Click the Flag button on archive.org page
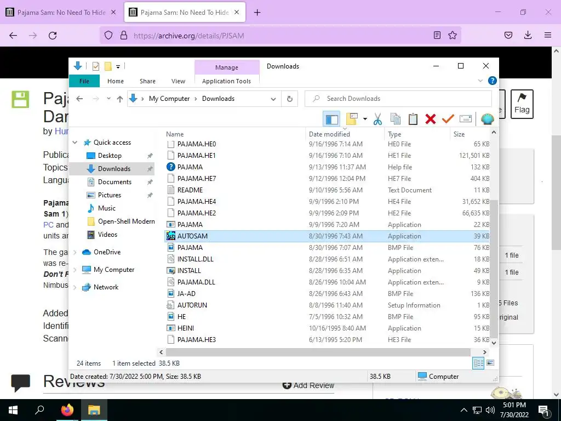The image size is (561, 421). tap(522, 104)
